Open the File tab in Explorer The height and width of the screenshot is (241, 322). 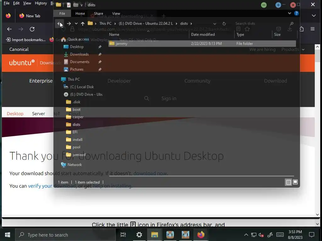62,13
